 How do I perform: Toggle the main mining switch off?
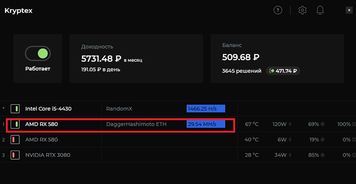38,54
